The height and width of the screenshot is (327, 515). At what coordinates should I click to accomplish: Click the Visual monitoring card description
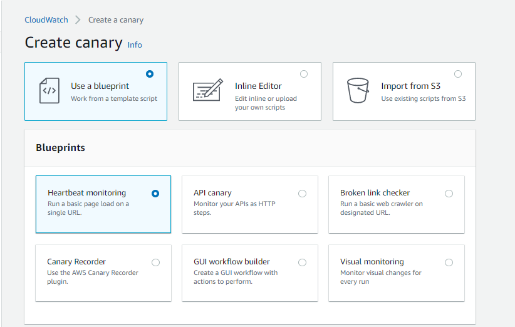pyautogui.click(x=380, y=277)
